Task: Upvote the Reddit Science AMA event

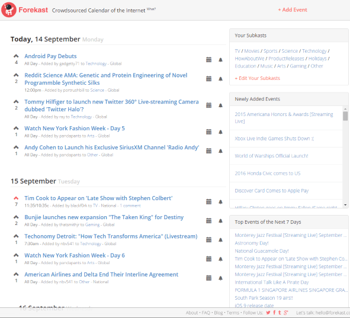Action: click(16, 75)
